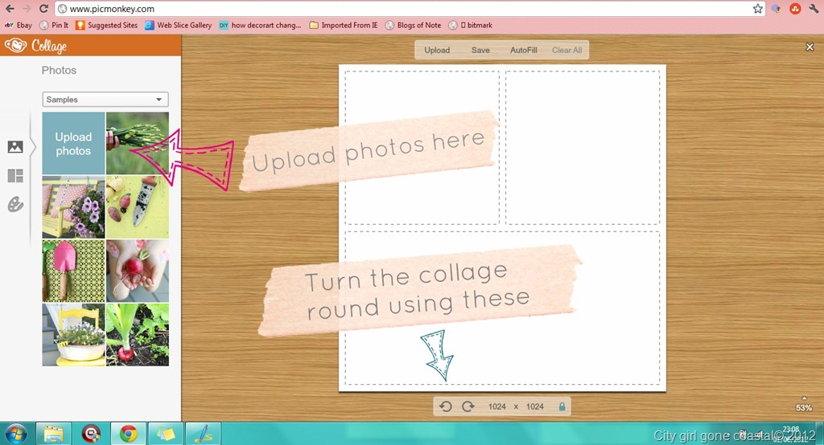Click browser forward arrow
The image size is (824, 445).
27,8
